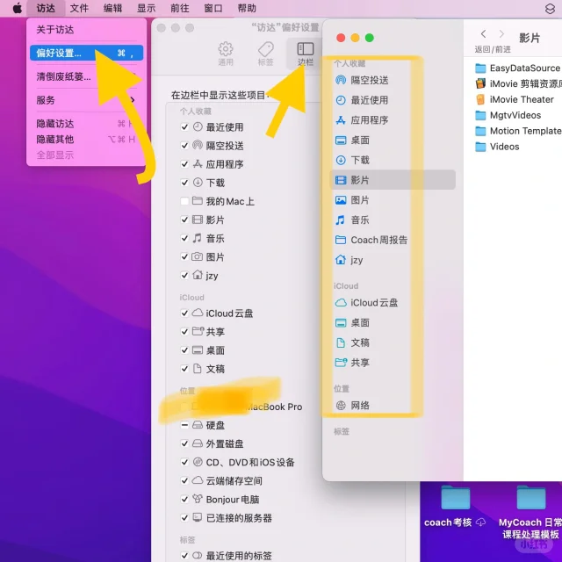Screen dimensions: 562x562
Task: Open the 文件 menu
Action: click(x=79, y=8)
